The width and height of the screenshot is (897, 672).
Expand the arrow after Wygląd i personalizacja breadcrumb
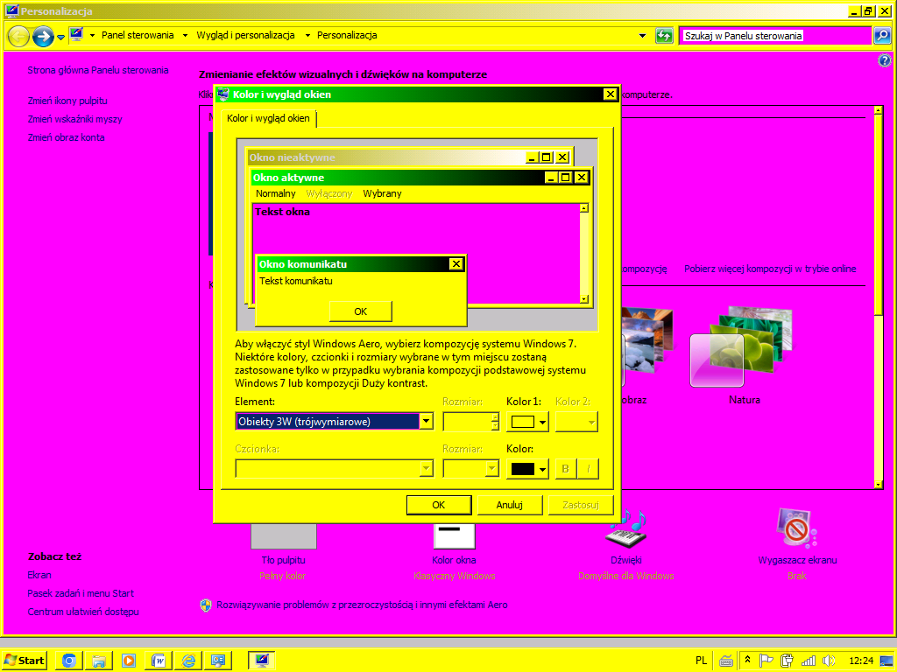point(307,35)
